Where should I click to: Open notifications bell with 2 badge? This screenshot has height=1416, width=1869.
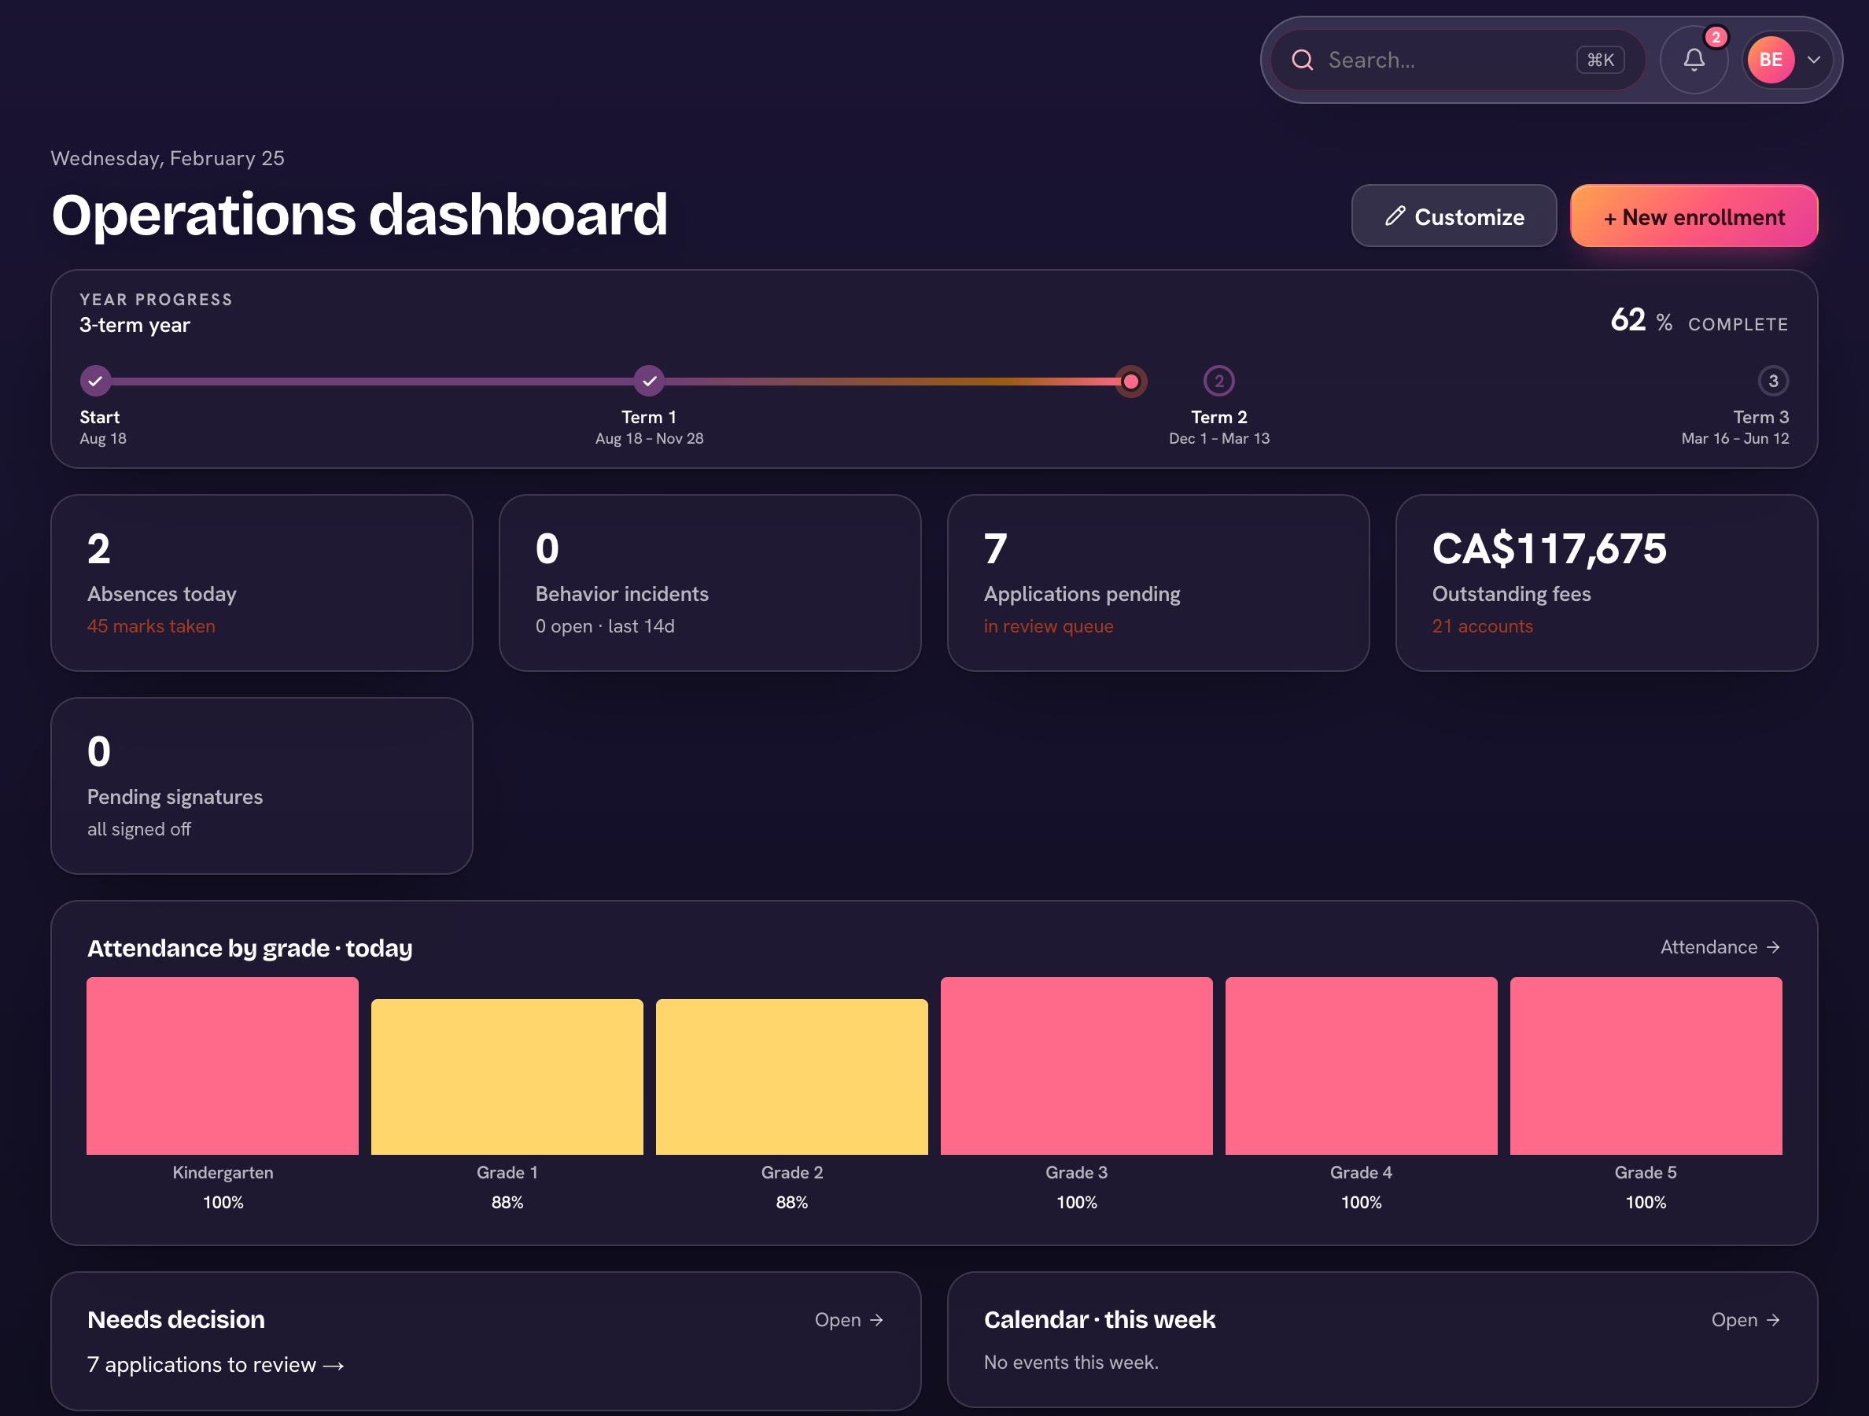[x=1694, y=60]
